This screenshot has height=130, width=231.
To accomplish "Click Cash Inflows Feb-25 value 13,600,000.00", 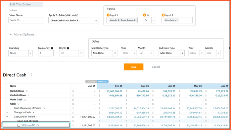I will (x=114, y=91).
